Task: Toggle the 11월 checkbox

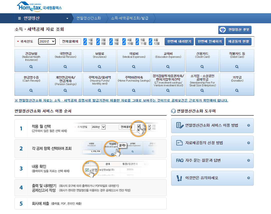Action: point(137,43)
